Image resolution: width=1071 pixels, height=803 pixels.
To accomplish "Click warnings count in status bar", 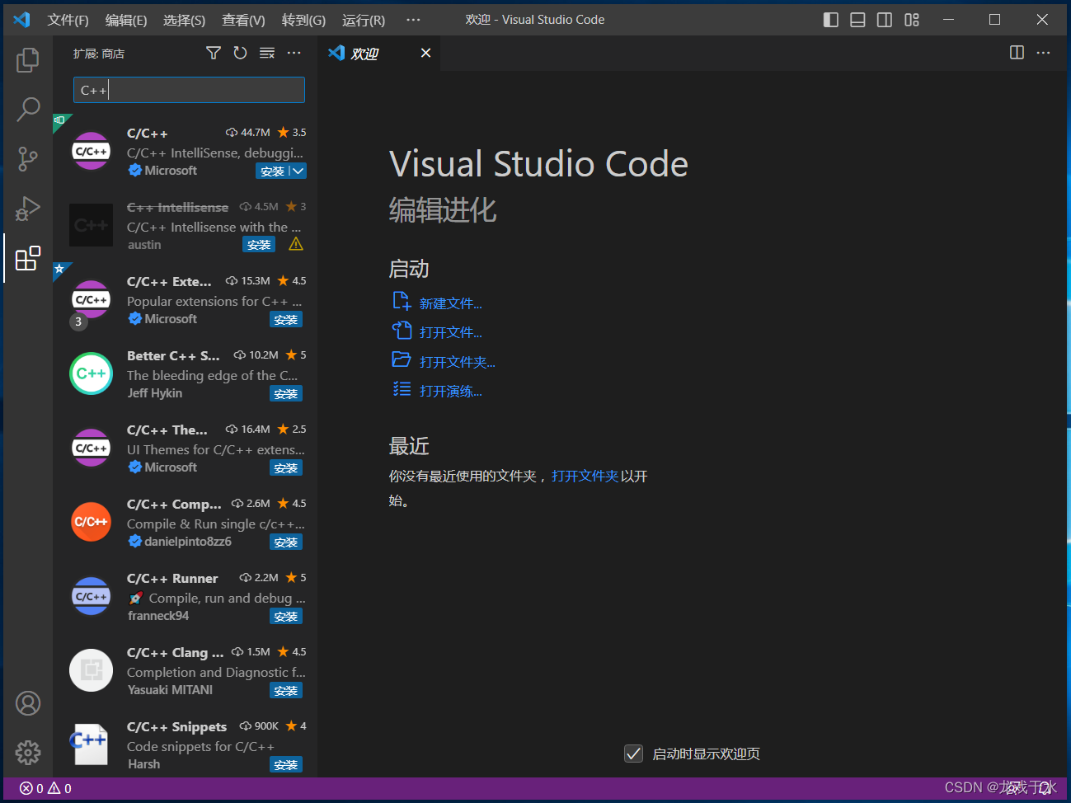I will click(x=59, y=788).
